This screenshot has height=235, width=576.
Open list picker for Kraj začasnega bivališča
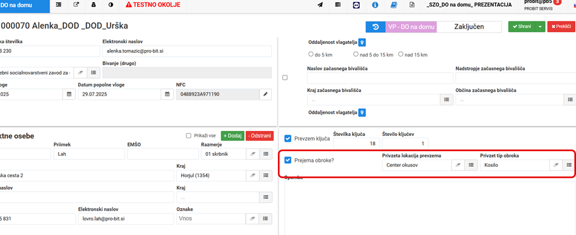447,99
